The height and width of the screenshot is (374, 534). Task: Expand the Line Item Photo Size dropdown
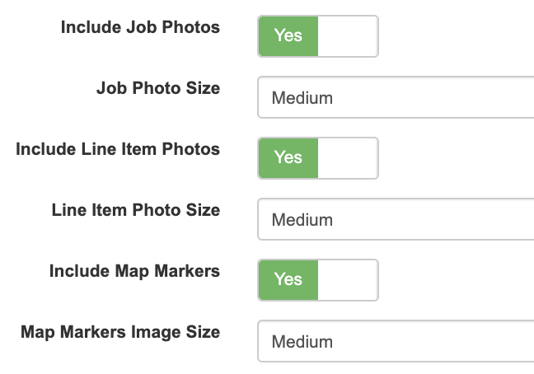396,220
